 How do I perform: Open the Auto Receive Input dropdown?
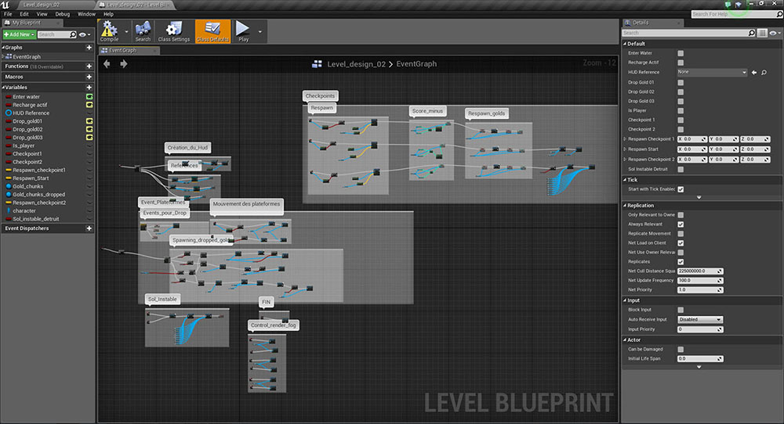coord(699,319)
